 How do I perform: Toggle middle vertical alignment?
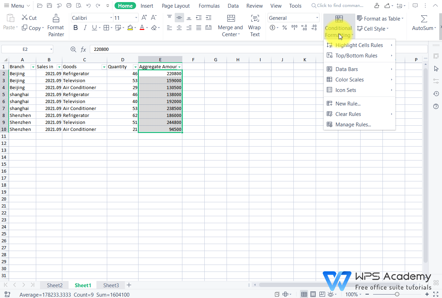coord(179,18)
